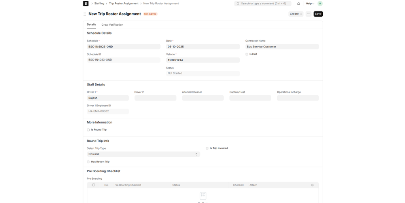
Task: Open the three-dot more options menu
Action: pyautogui.click(x=308, y=14)
